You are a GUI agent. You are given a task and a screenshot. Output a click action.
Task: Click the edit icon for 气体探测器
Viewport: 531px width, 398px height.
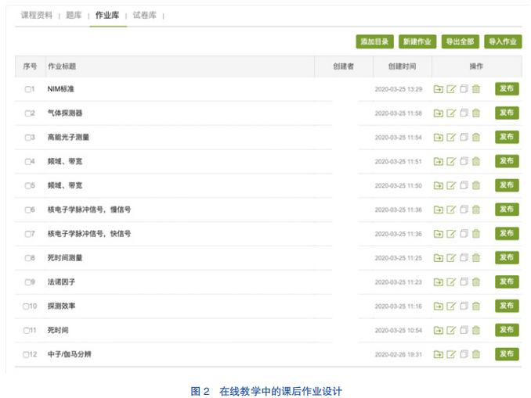click(451, 113)
